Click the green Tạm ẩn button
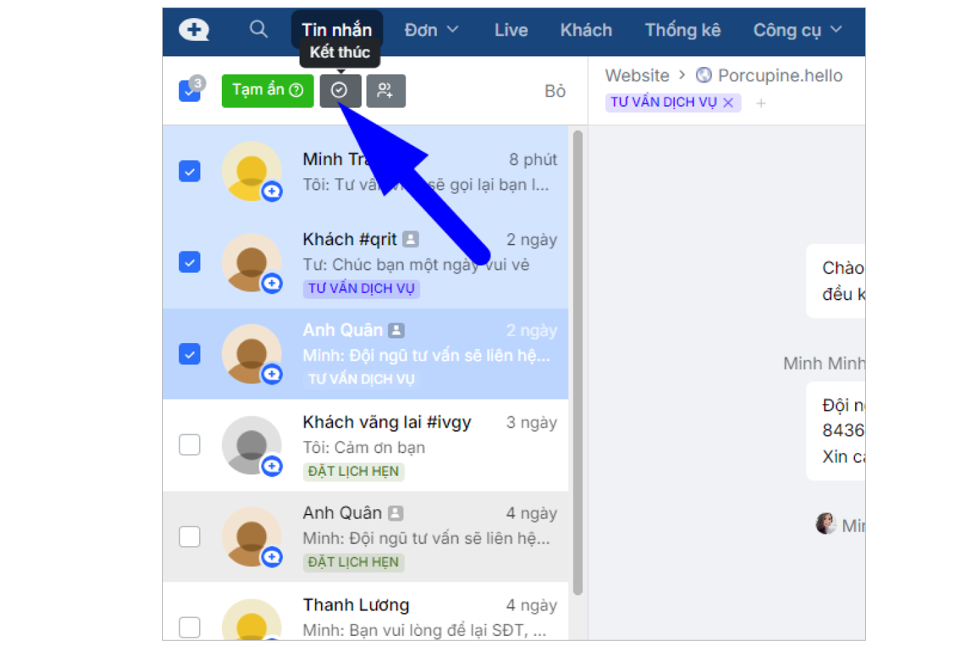This screenshot has height=648, width=965. pos(267,90)
